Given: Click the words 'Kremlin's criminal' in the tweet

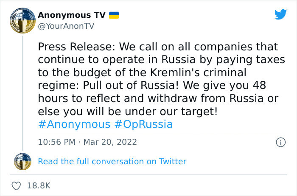Looking at the screenshot, I should click(x=198, y=72).
